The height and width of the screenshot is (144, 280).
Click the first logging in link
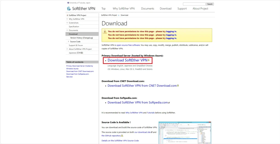(x=171, y=31)
